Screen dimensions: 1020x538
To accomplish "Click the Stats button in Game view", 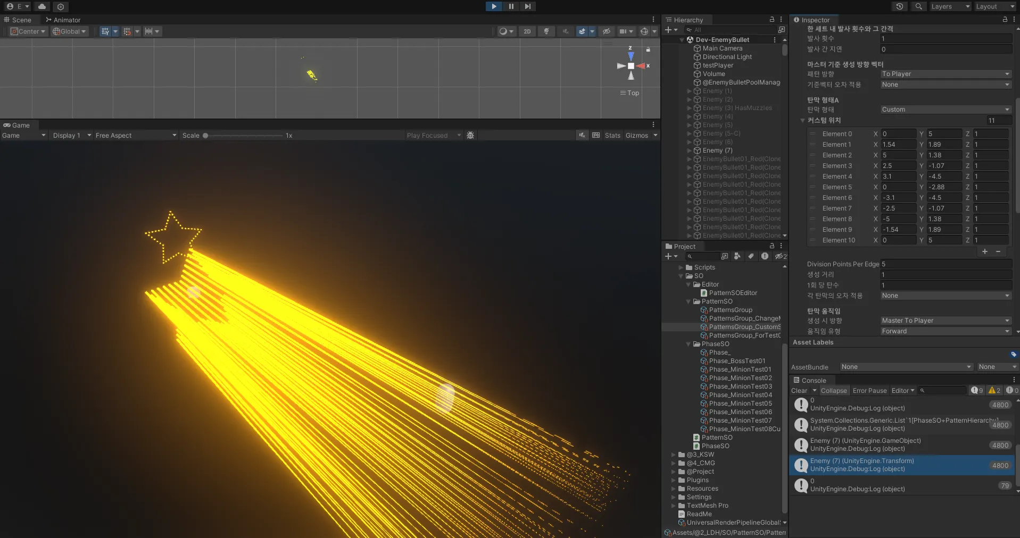I will coord(612,136).
